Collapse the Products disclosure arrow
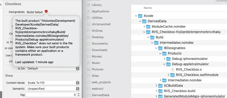227x98 pixels. 160,53
